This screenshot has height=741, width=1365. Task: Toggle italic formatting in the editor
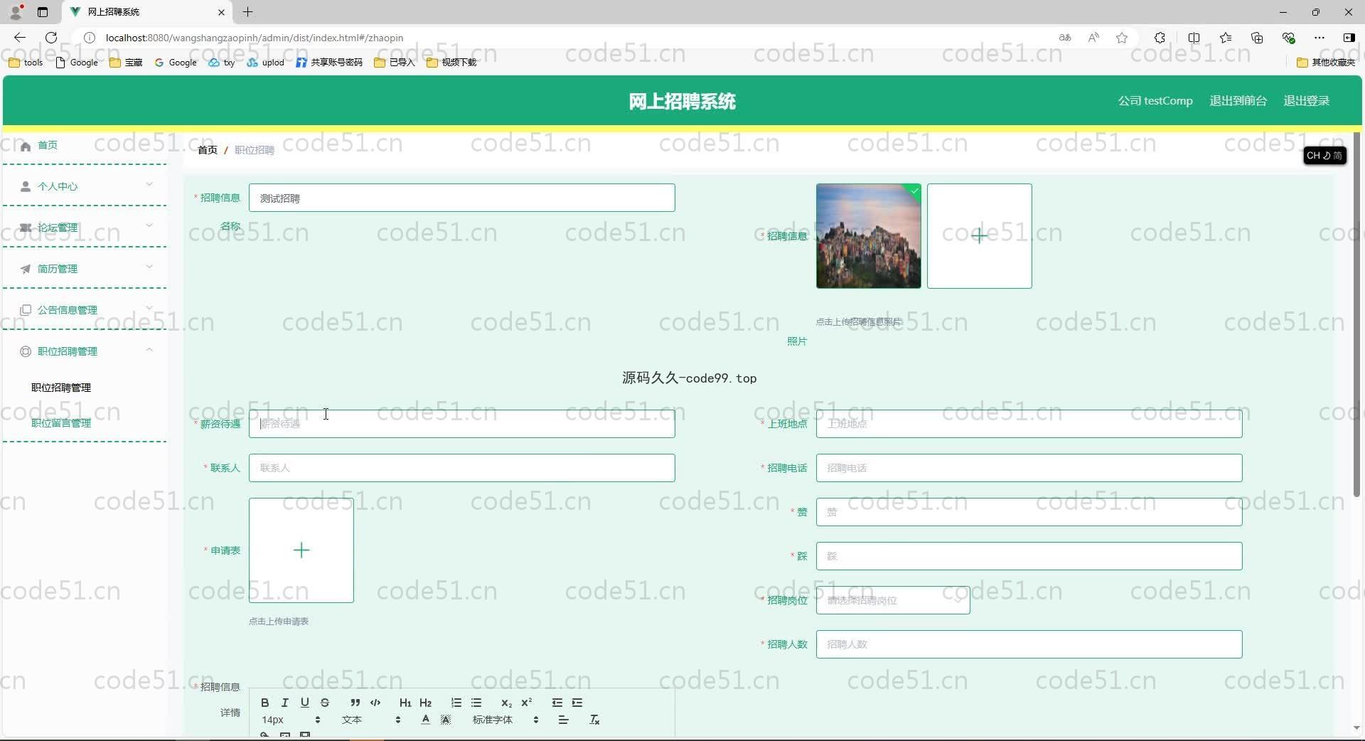285,703
